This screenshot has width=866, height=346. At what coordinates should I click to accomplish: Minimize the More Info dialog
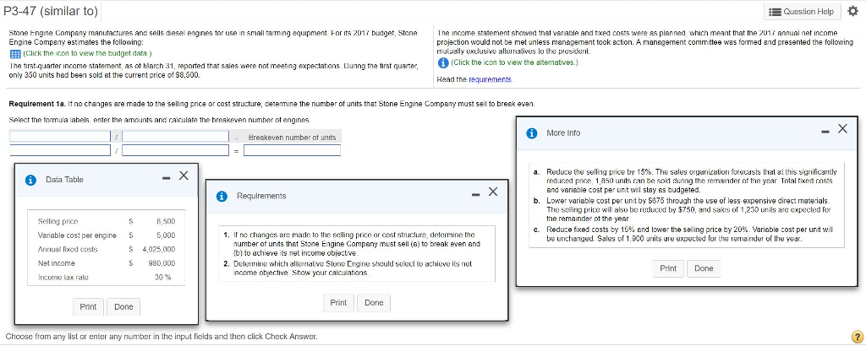[x=825, y=131]
